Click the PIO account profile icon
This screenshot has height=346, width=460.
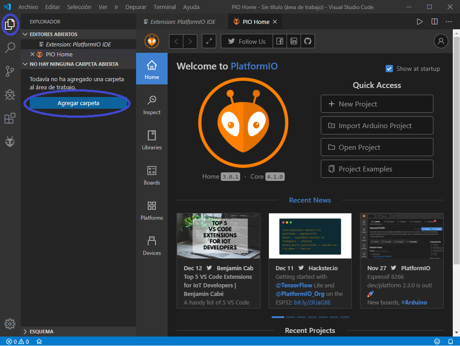point(441,41)
